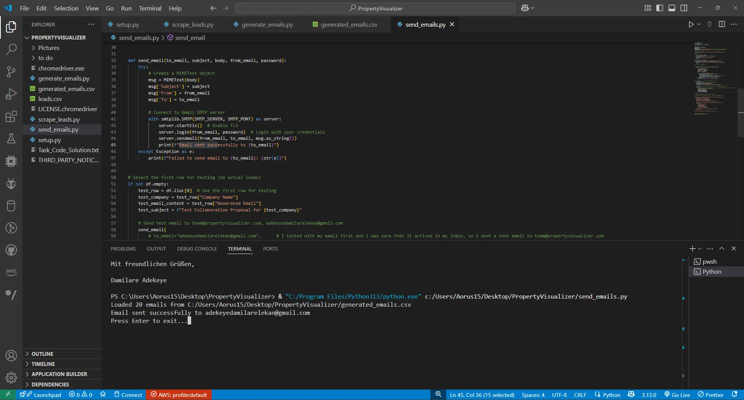The image size is (744, 400).
Task: Open the new terminal launch profile dropdown
Action: click(700, 249)
